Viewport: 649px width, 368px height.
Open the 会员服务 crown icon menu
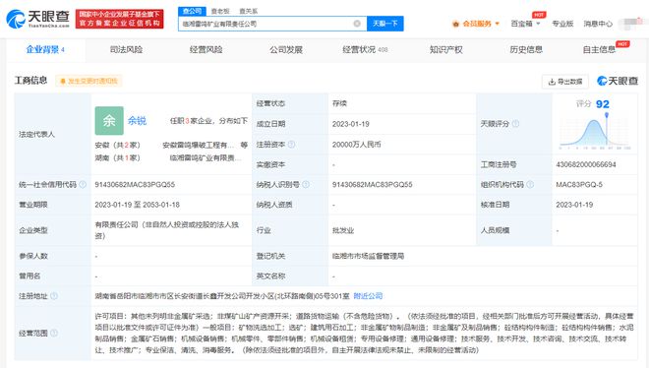pyautogui.click(x=476, y=24)
